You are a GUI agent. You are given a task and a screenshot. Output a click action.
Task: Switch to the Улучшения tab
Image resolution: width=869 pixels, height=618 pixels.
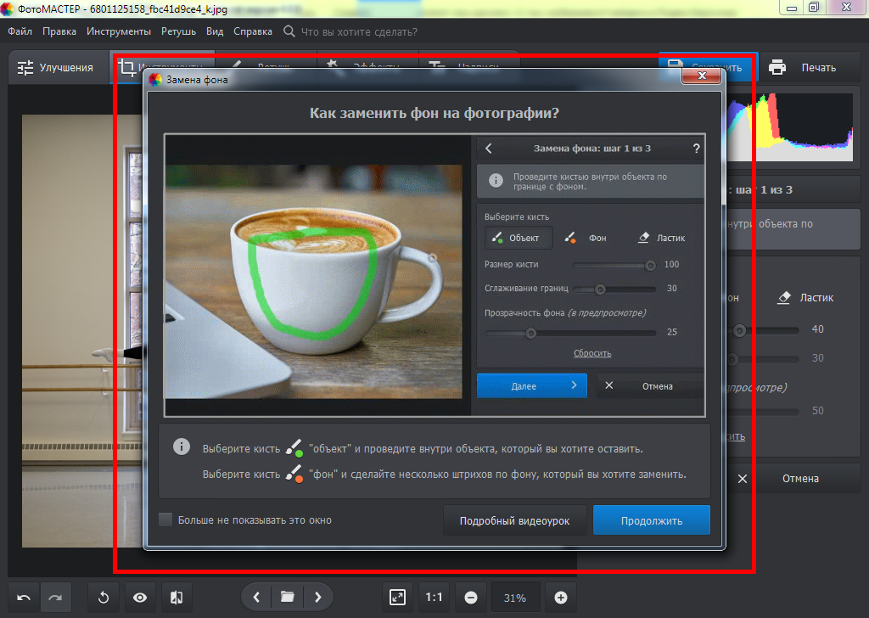(56, 67)
